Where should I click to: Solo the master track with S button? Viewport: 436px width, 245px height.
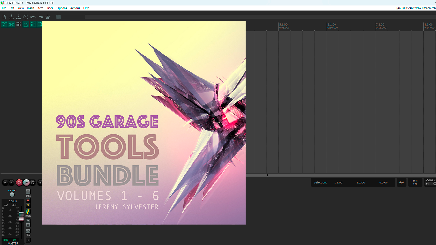click(x=28, y=205)
